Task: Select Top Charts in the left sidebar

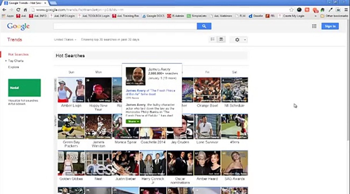Action: (x=16, y=61)
